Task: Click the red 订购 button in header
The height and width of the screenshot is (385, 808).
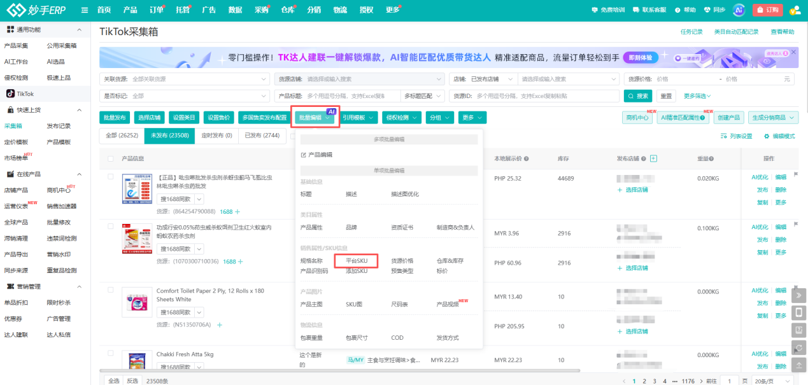Action: (x=767, y=10)
